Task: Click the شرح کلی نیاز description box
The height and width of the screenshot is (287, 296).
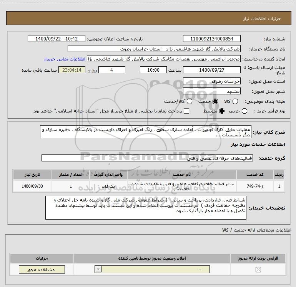Action: pyautogui.click(x=146, y=132)
